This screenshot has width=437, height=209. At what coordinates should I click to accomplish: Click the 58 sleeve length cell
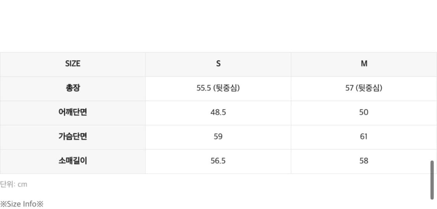364,161
